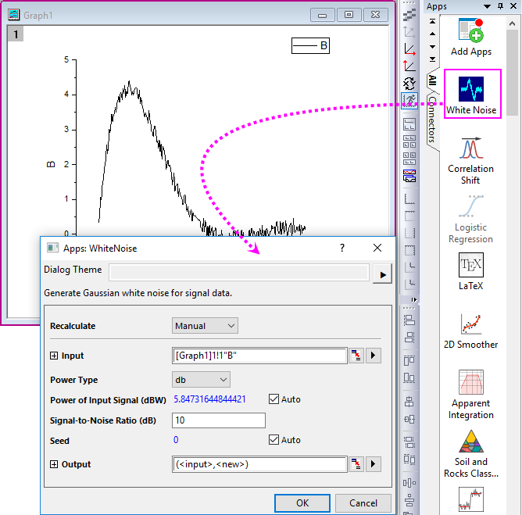Expand the Output tree node
Screen dimensions: 522x515
pyautogui.click(x=54, y=464)
